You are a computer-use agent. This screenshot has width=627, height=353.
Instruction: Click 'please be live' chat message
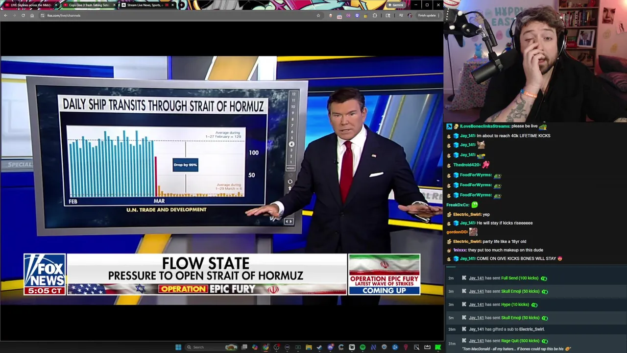[525, 126]
